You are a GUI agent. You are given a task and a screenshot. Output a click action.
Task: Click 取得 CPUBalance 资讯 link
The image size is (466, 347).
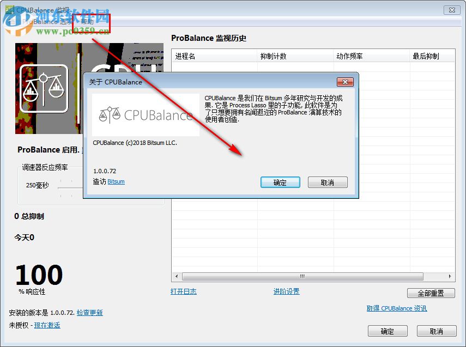(x=396, y=308)
